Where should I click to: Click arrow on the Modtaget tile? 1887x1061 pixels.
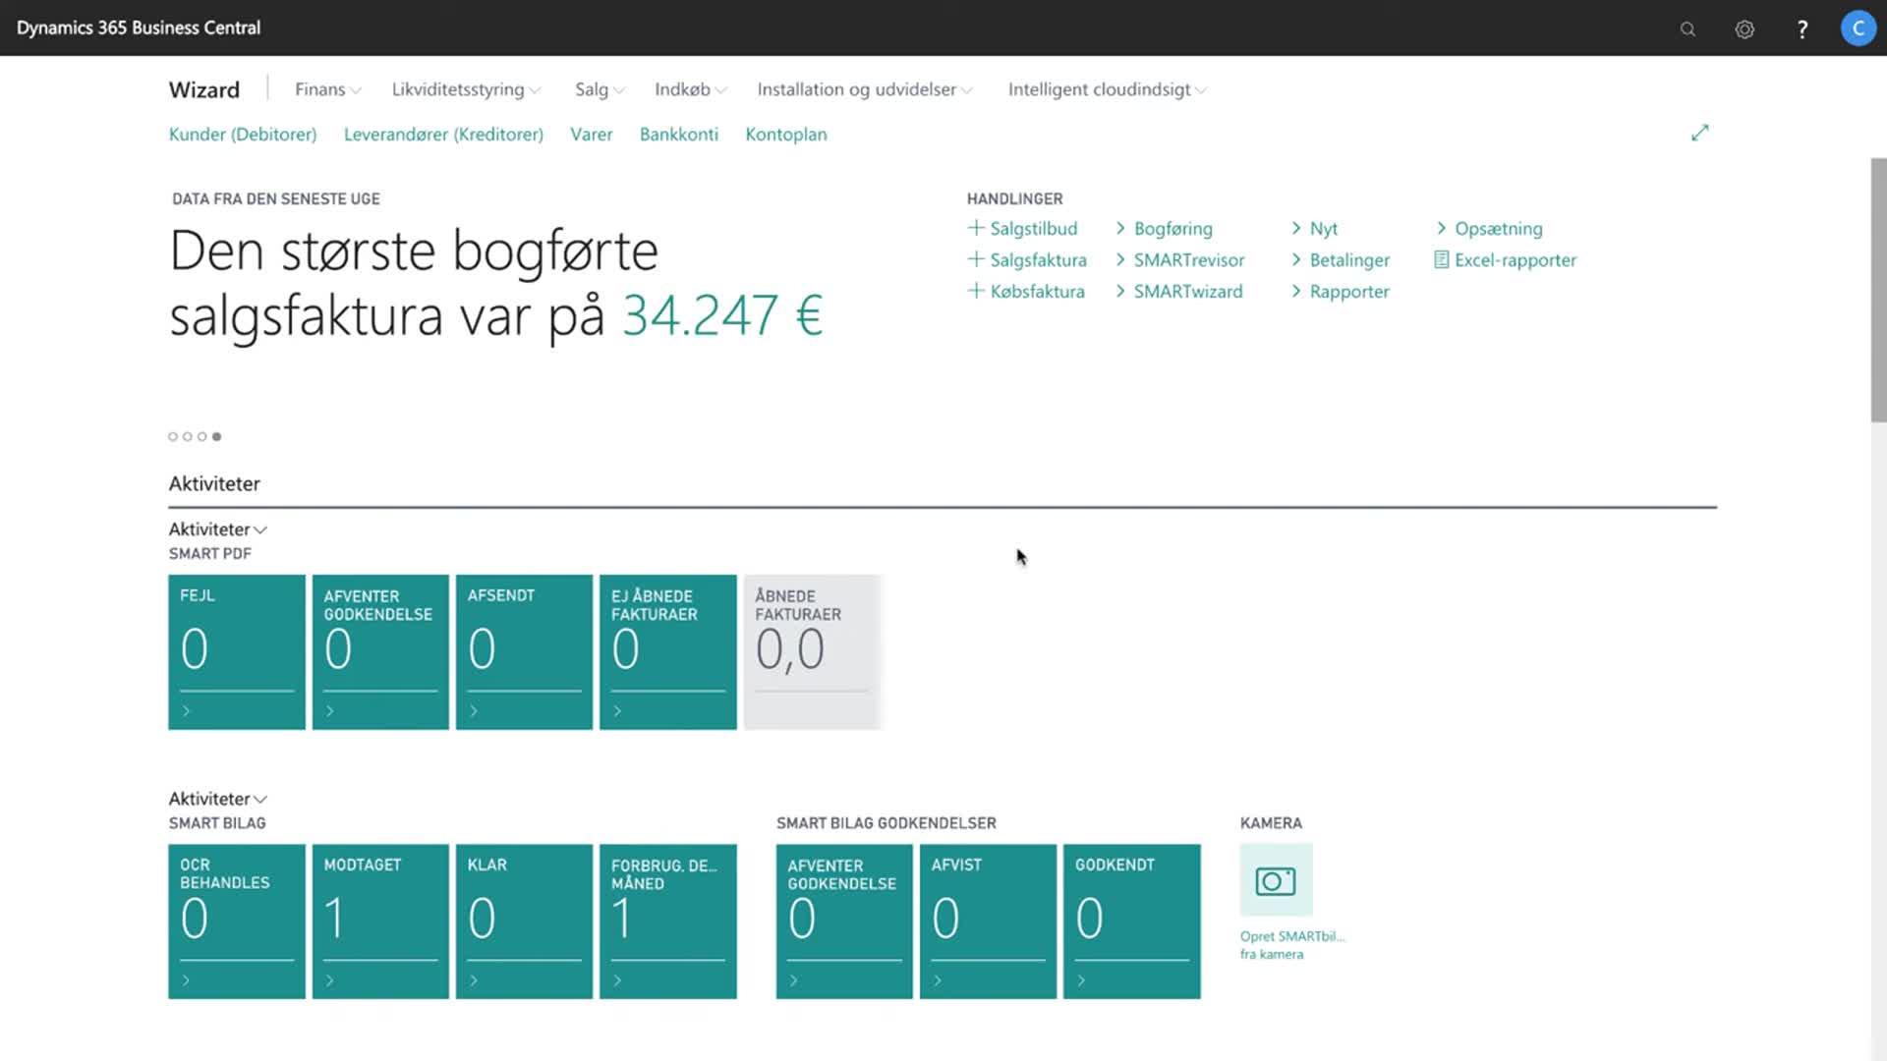pos(330,980)
